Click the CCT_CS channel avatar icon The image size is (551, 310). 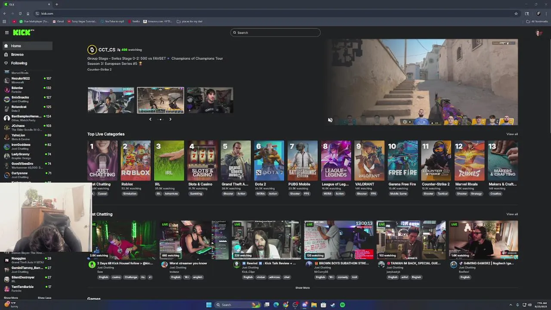(92, 50)
